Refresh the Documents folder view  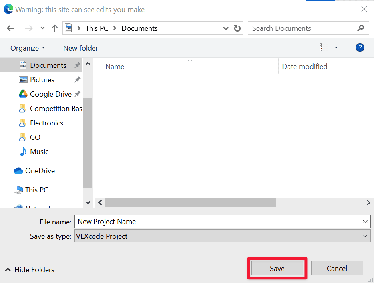(x=237, y=28)
